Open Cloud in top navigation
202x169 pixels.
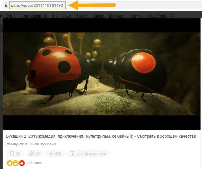click(x=10, y=16)
